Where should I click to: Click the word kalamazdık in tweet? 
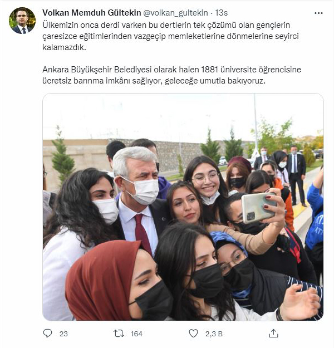point(64,47)
